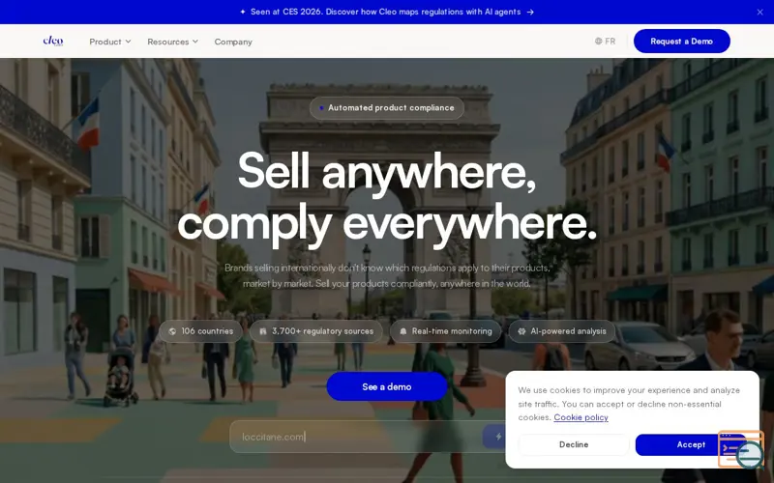The image size is (774, 483).
Task: Click the lightning bolt submit button
Action: click(498, 437)
